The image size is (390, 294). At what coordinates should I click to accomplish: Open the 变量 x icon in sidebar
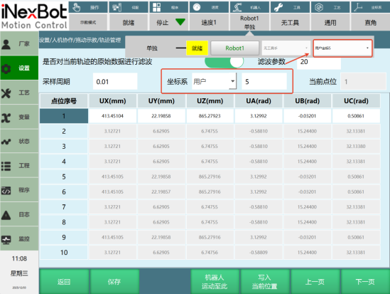[x=6, y=117]
